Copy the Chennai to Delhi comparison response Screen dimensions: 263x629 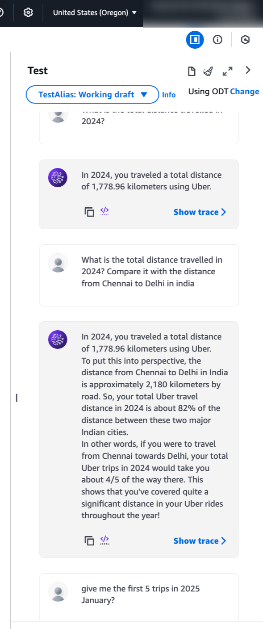[x=90, y=541]
